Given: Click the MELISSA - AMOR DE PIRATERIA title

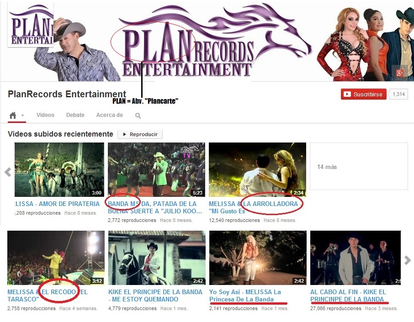Looking at the screenshot, I should coord(57,204).
